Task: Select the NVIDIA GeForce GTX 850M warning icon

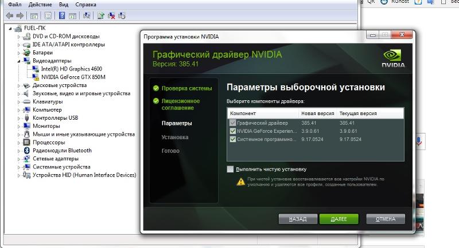Action: pos(36,77)
